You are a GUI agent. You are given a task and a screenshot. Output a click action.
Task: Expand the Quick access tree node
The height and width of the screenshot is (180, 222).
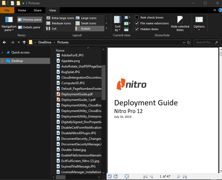(x=3, y=52)
